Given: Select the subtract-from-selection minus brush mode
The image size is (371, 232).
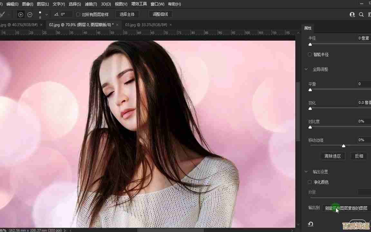Looking at the screenshot, I should tap(30, 15).
